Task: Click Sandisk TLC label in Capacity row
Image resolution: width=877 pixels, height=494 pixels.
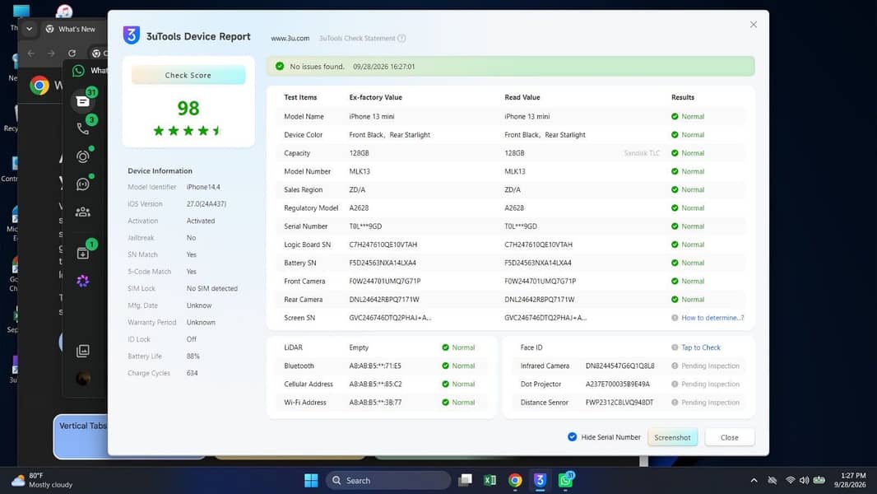Action: point(642,153)
